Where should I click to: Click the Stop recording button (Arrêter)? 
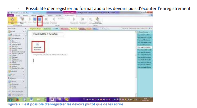[39, 20]
